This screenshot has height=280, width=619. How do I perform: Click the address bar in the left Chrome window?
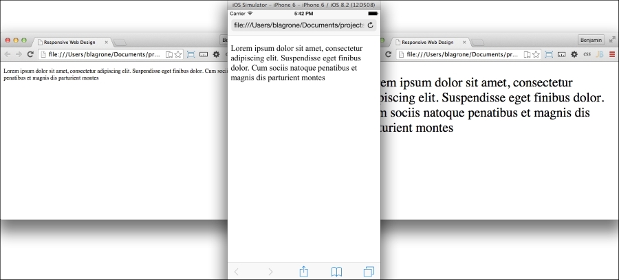(x=111, y=54)
